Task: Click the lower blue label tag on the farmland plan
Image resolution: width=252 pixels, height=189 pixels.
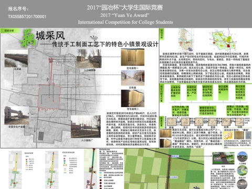Action: 174,177
